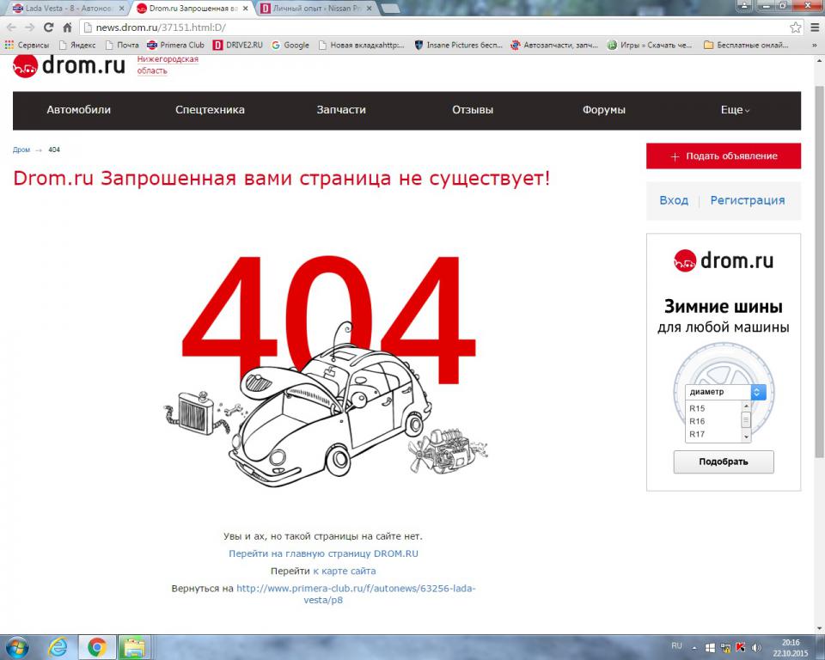The width and height of the screenshot is (825, 660).
Task: Open the Google bookmark
Action: click(290, 46)
